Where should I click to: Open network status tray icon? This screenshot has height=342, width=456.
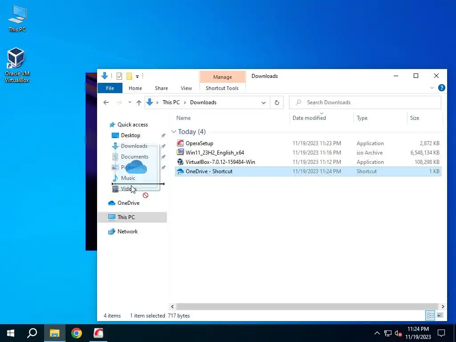coord(388,333)
